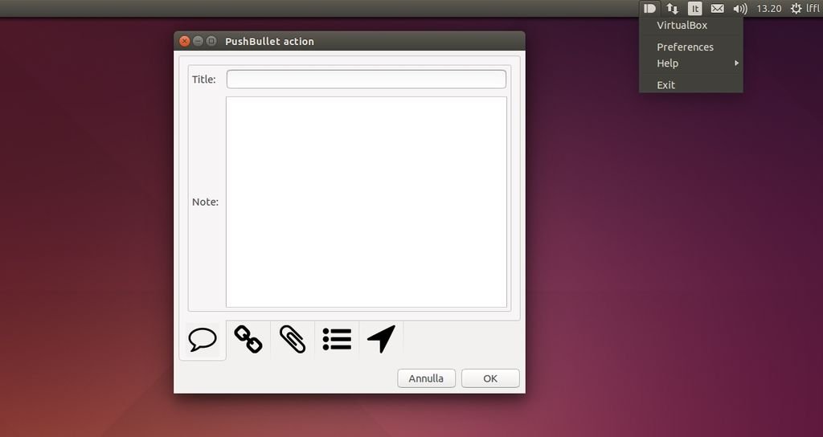Switch to the Link chain tab
Screen dimensions: 823x437
[x=248, y=339]
